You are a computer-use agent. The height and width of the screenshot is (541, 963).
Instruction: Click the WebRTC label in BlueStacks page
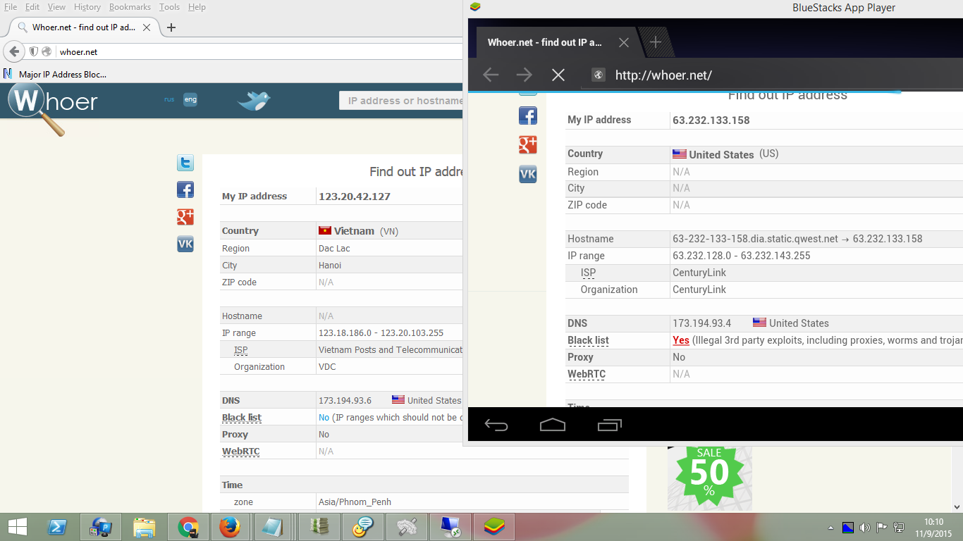click(x=587, y=374)
